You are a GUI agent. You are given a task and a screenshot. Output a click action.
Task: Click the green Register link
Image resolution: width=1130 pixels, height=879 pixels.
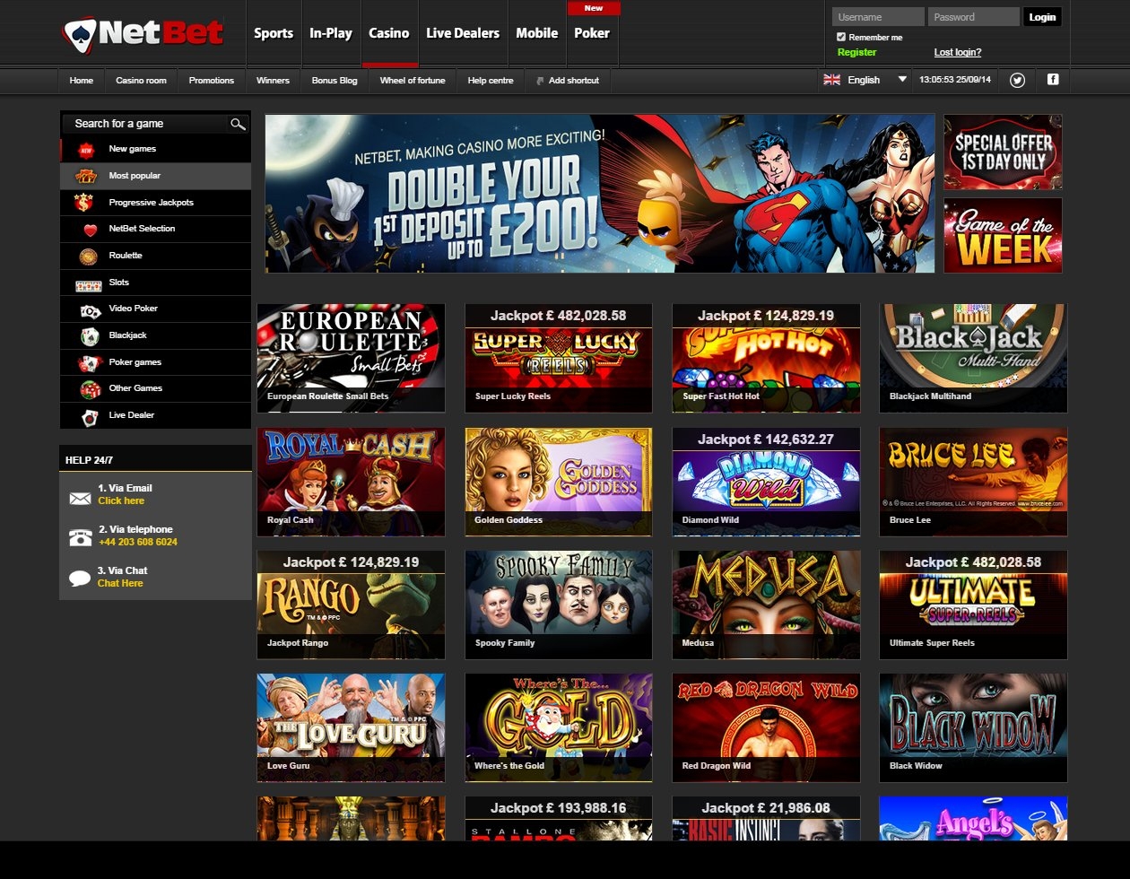pyautogui.click(x=856, y=52)
